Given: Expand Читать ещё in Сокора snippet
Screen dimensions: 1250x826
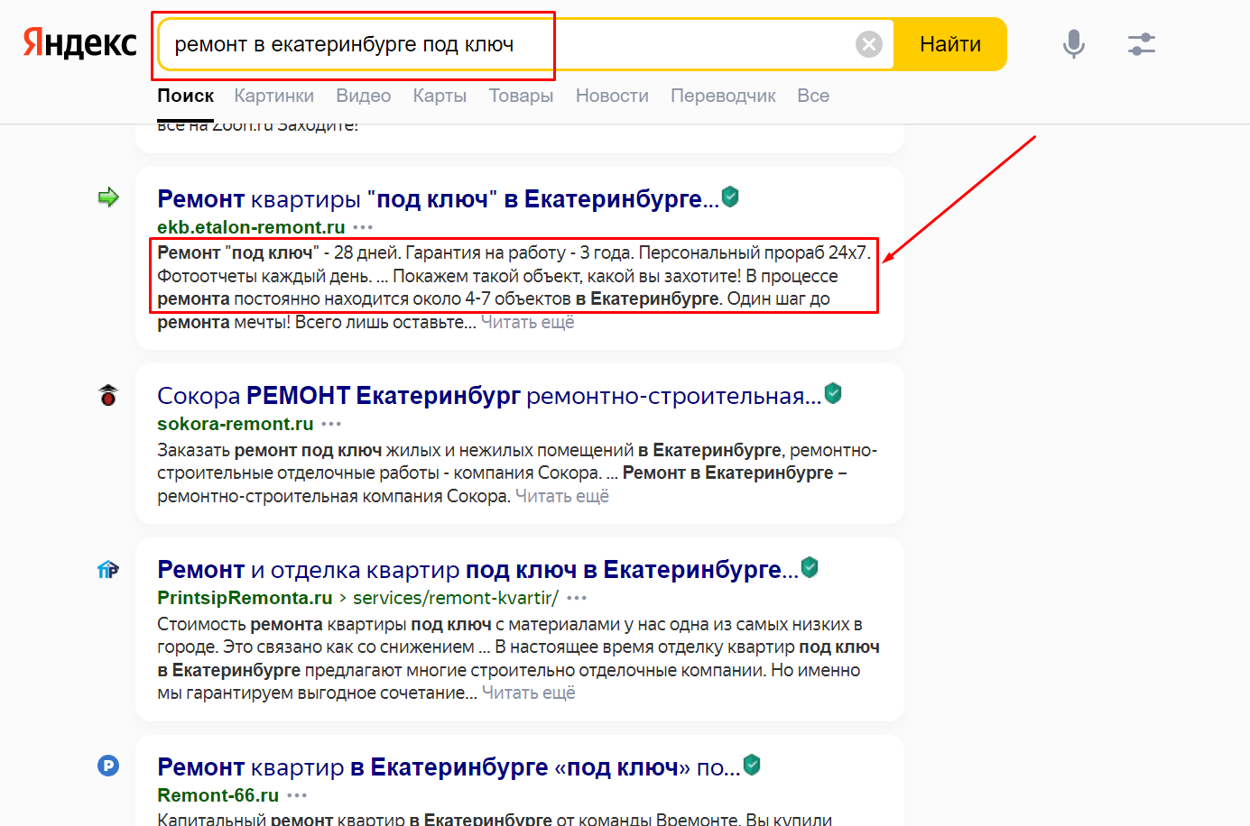Looking at the screenshot, I should click(562, 496).
